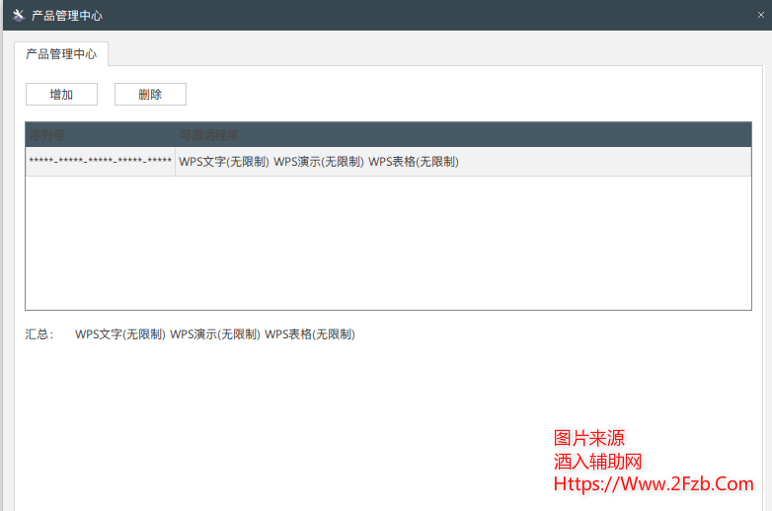
Task: Click the 序列号 column header
Action: pyautogui.click(x=100, y=135)
